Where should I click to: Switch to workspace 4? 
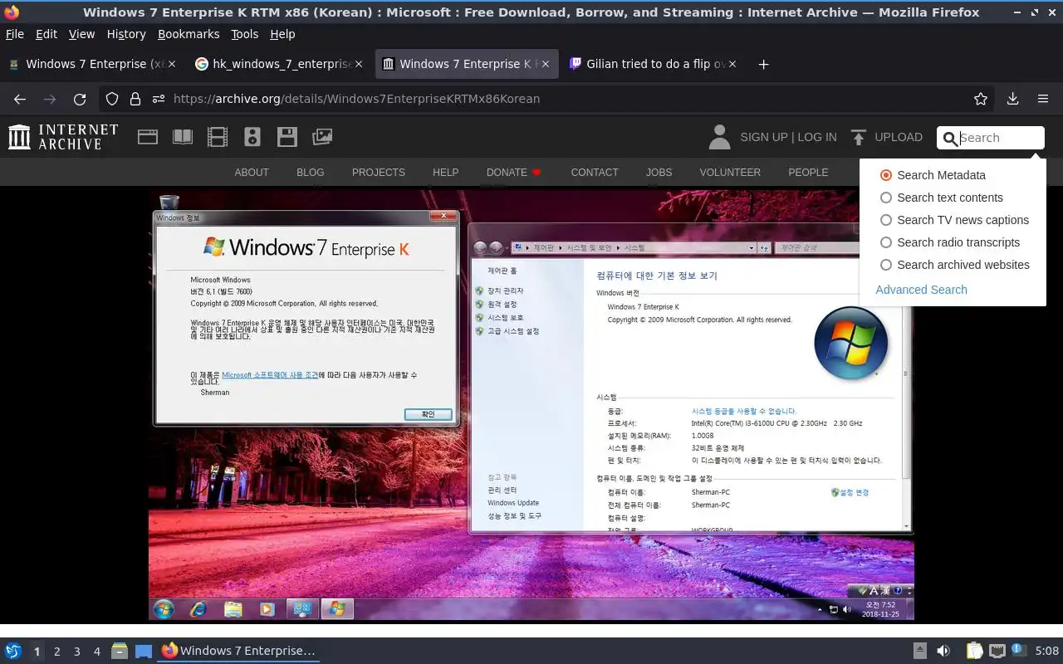click(97, 652)
